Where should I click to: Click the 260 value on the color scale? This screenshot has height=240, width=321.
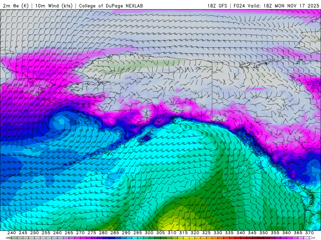57,233
